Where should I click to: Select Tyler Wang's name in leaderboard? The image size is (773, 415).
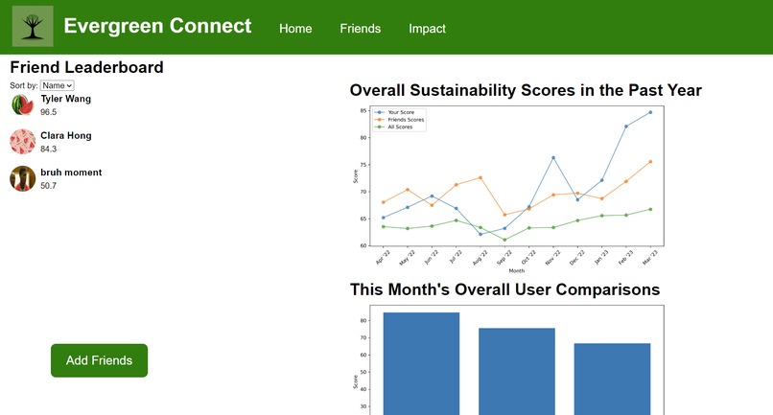click(x=65, y=99)
